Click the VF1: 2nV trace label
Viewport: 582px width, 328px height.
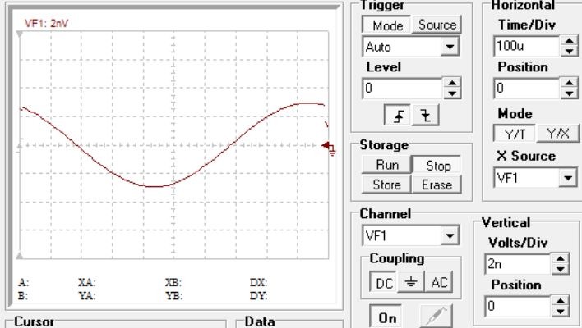click(46, 23)
